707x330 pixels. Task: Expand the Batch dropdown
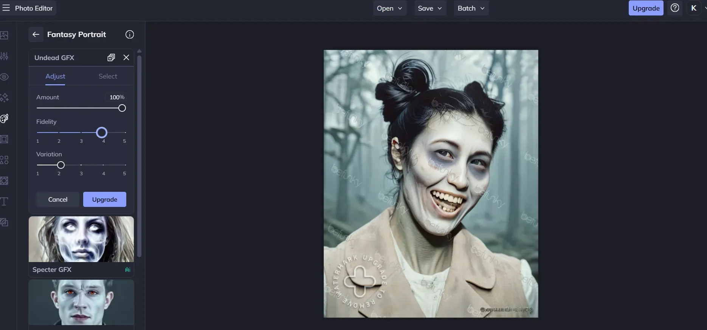(x=471, y=8)
